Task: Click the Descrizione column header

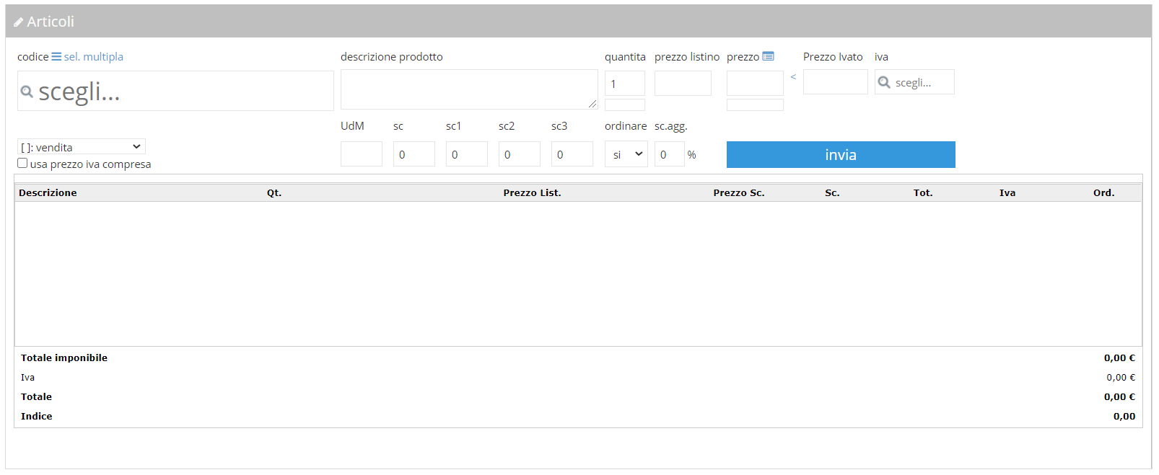Action: (x=48, y=192)
